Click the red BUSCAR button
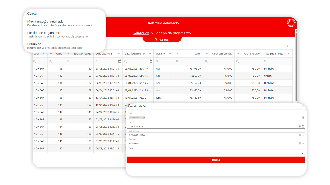This screenshot has width=330, height=185. tap(216, 160)
